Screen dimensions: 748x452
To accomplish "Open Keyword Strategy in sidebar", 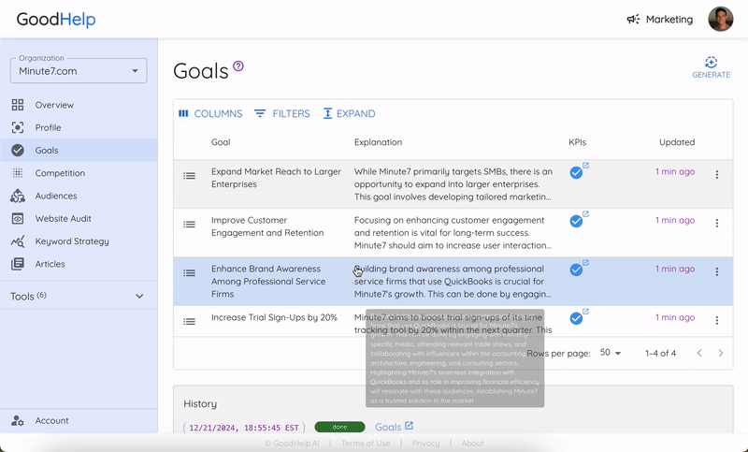I will pyautogui.click(x=72, y=241).
